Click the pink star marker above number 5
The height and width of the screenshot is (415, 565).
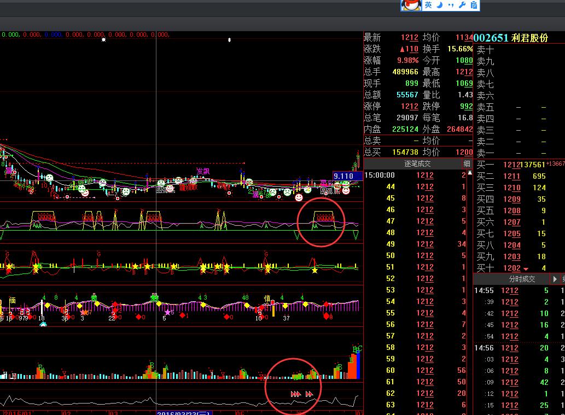167,312
